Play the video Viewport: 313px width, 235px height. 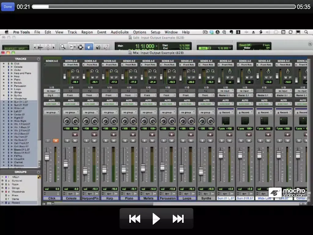click(156, 218)
